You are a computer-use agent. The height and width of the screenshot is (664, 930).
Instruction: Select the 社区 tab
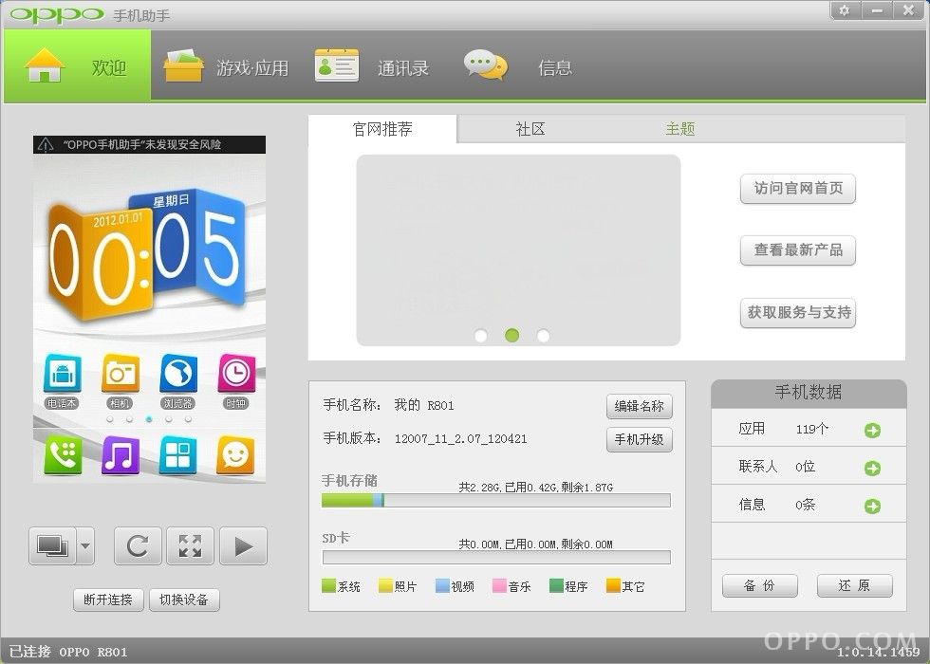tap(530, 129)
